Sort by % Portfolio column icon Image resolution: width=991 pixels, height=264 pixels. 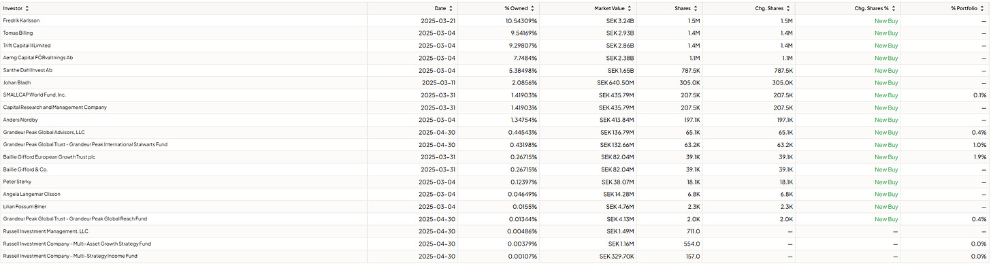coord(982,8)
